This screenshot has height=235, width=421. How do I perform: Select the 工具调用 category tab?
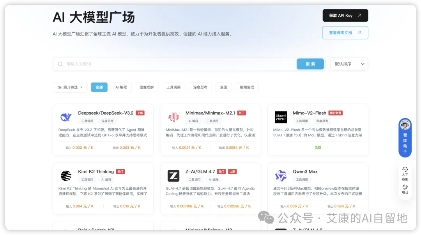click(x=173, y=87)
